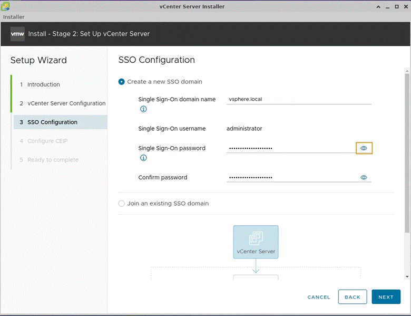Viewport: 411px width, 316px height.
Task: Click the vertical scrollbar thumb
Action: pyautogui.click(x=407, y=153)
